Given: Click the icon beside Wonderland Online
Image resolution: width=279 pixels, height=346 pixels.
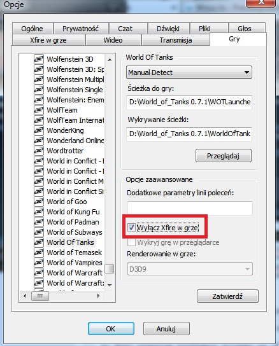Looking at the screenshot, I should click(39, 141).
